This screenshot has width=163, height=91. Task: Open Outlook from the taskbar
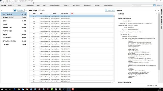(x=23, y=89)
